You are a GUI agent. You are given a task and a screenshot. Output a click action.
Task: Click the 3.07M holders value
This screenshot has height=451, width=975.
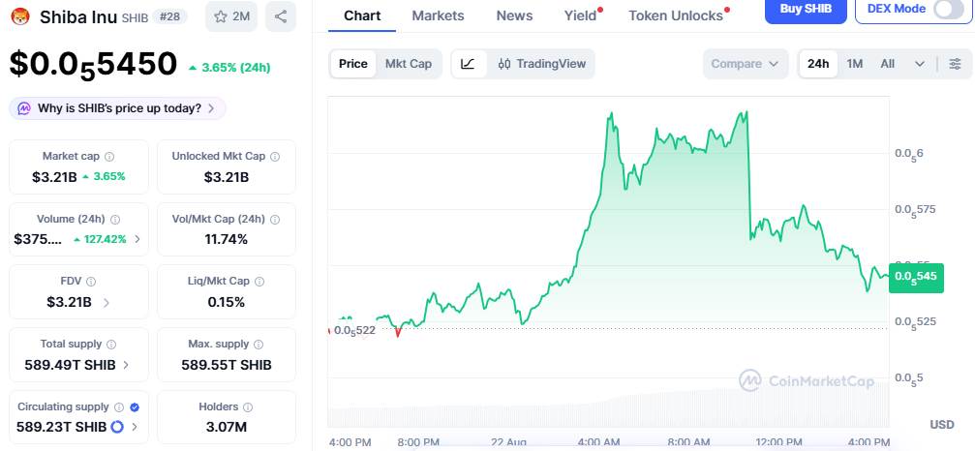click(227, 427)
